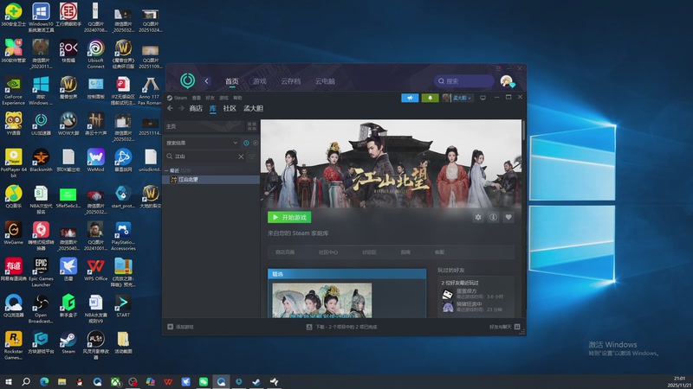Open the 指南 game link
Image resolution: width=693 pixels, height=389 pixels.
pos(405,252)
